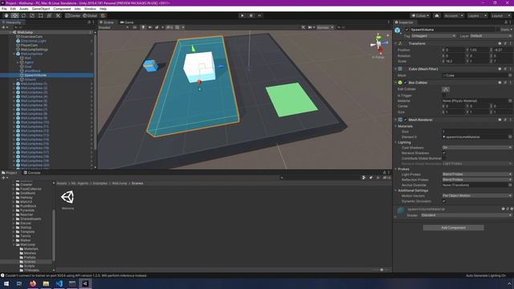Collapse the Transform component
The image size is (514, 289).
click(x=396, y=43)
